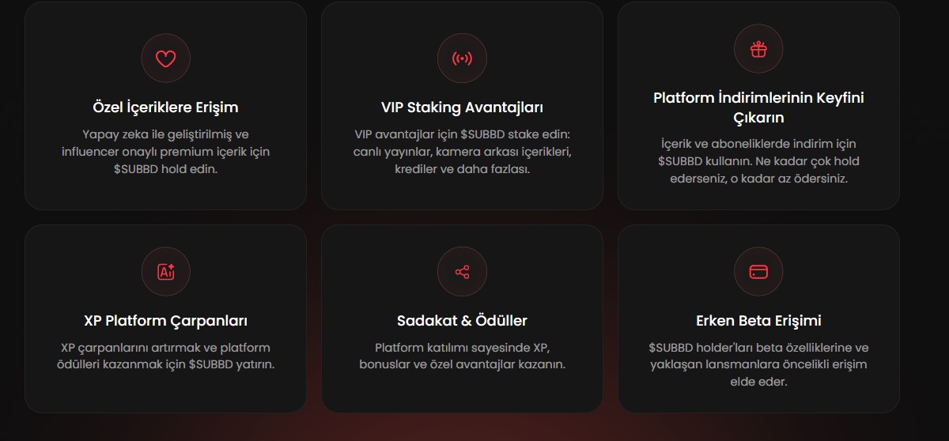This screenshot has width=949, height=441.
Task: Click the share icon above Sadakat & Ödüller
Action: point(462,272)
